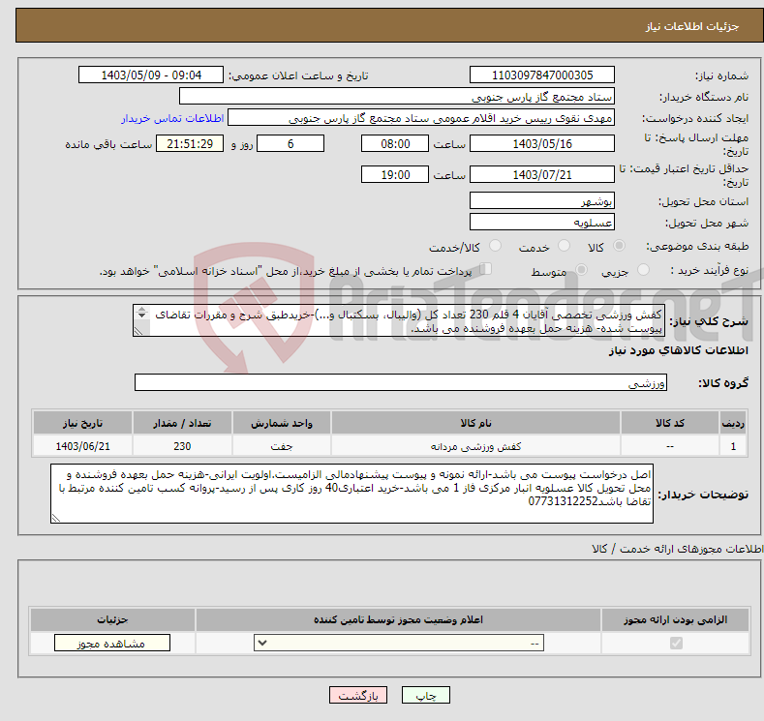Image resolution: width=764 pixels, height=721 pixels.
Task: Click the ردیف column header
Action: click(733, 423)
